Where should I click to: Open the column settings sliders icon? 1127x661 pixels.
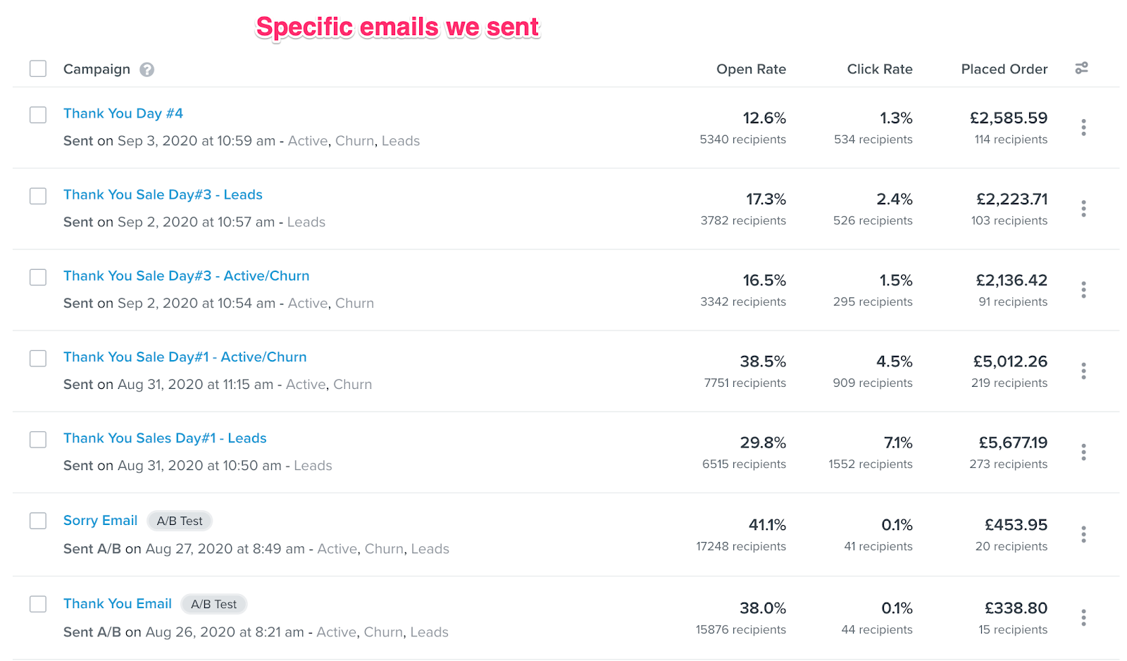click(x=1081, y=68)
